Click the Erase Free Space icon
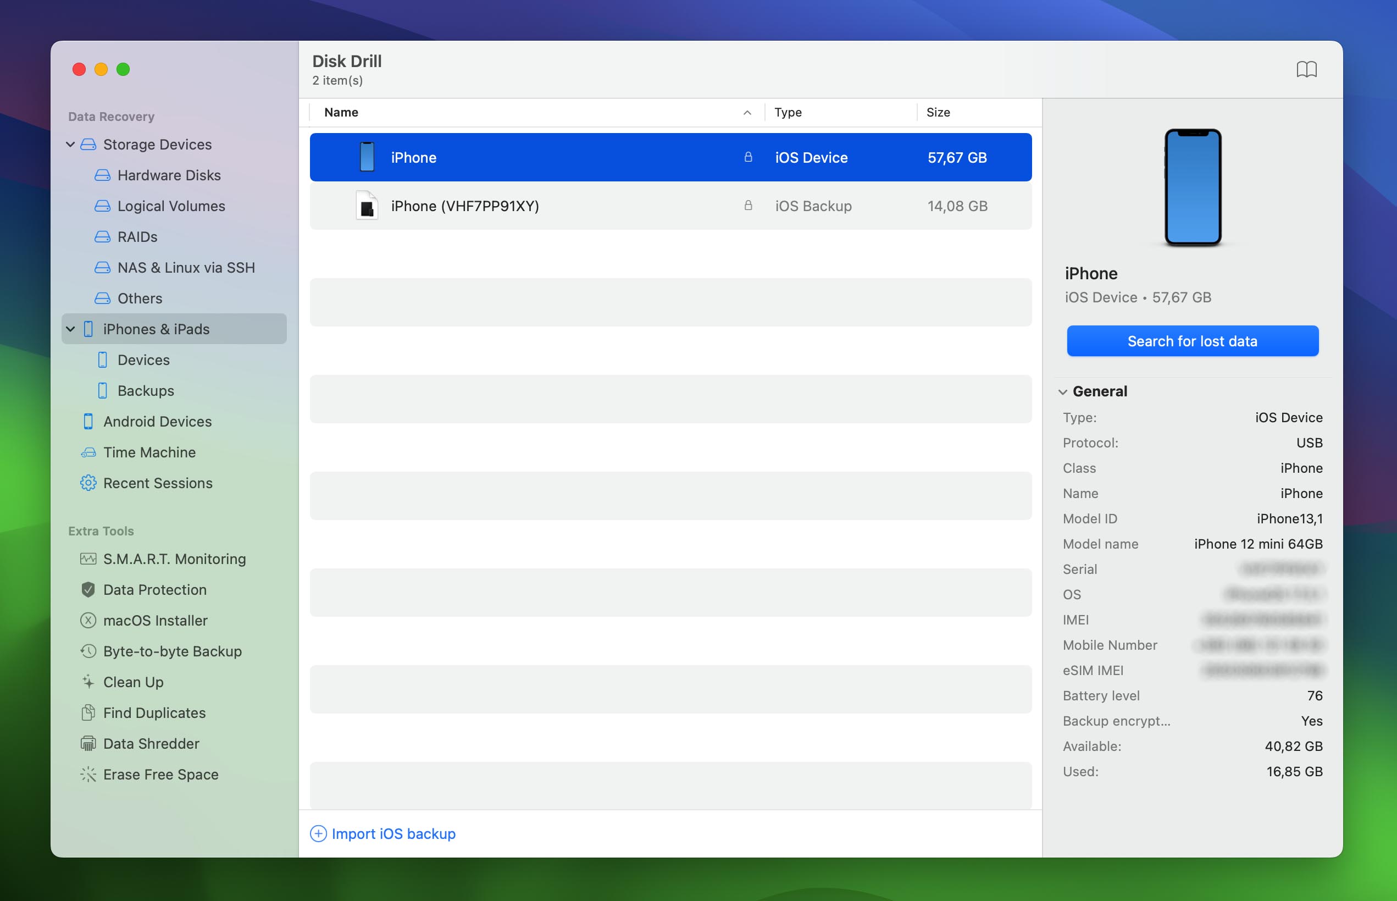Screen dimensions: 1397x901 [x=88, y=774]
